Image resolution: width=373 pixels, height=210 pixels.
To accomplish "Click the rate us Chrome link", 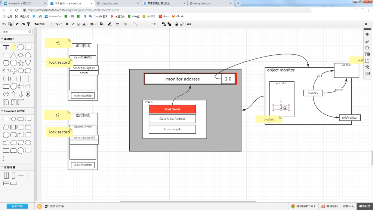I will [x=303, y=206].
